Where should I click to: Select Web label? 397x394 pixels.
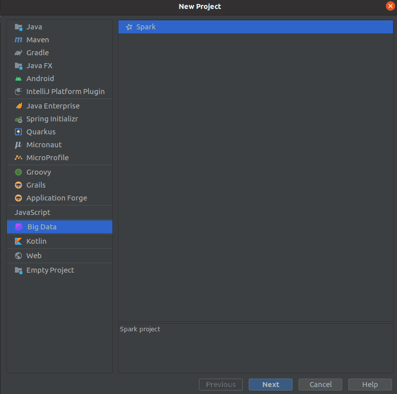34,256
